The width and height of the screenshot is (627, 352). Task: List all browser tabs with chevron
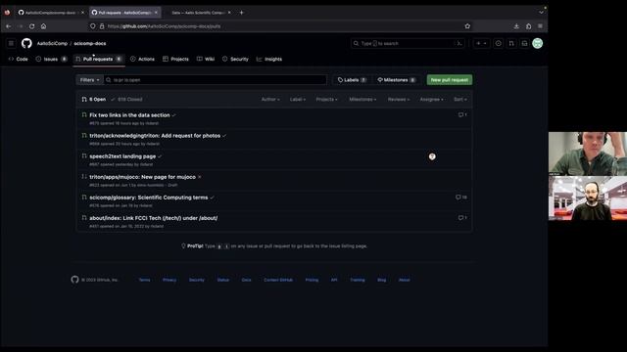(541, 13)
